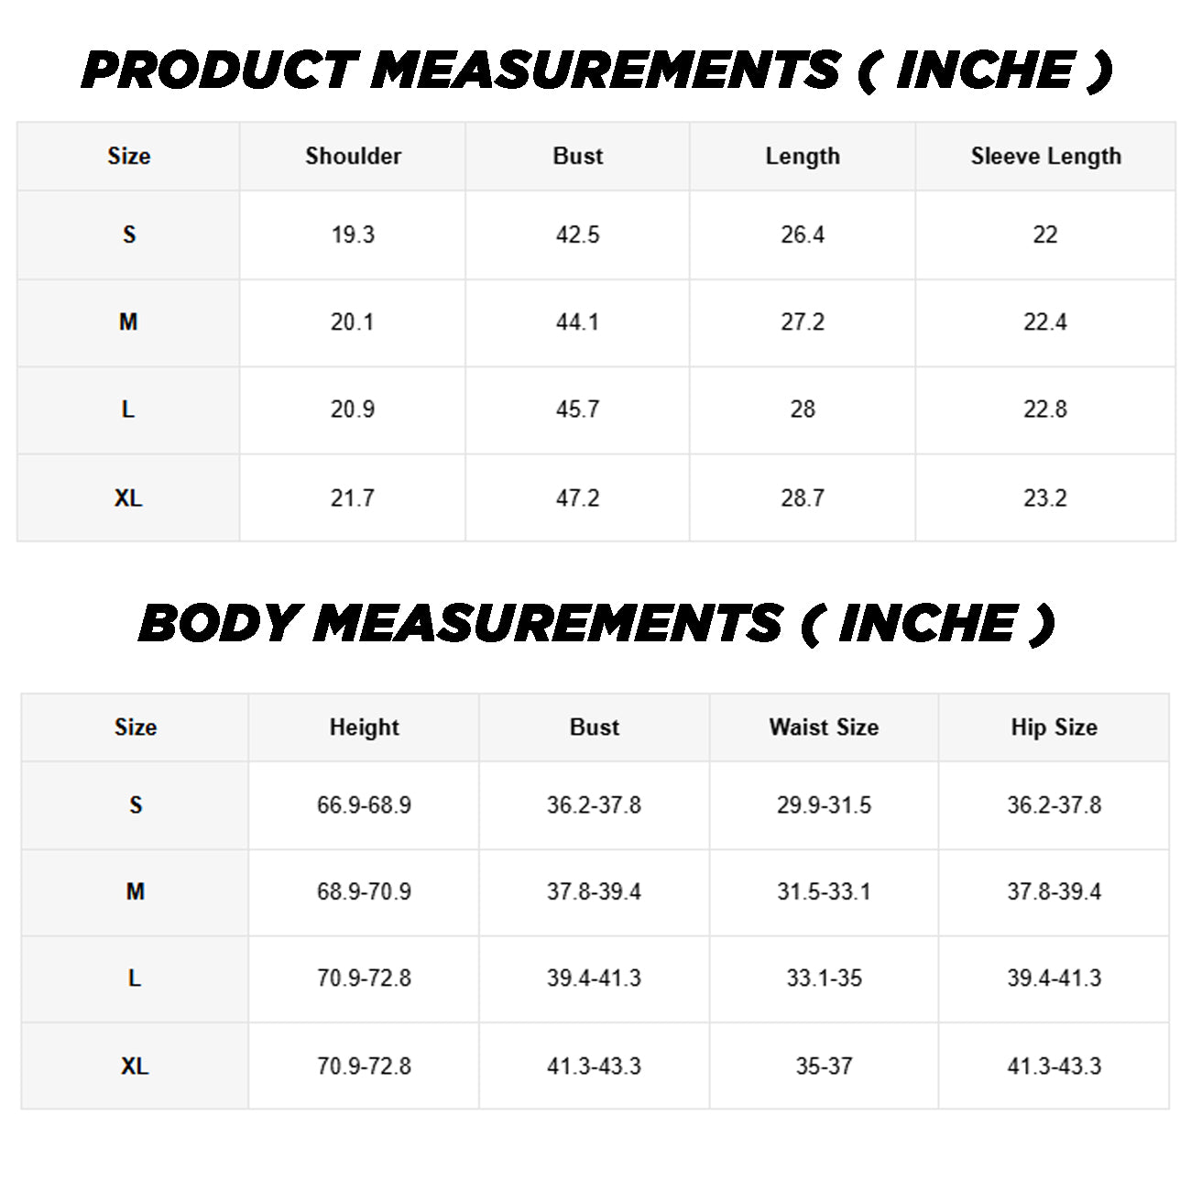Click the Body Measurements title
This screenshot has height=1191, width=1191.
click(x=596, y=624)
